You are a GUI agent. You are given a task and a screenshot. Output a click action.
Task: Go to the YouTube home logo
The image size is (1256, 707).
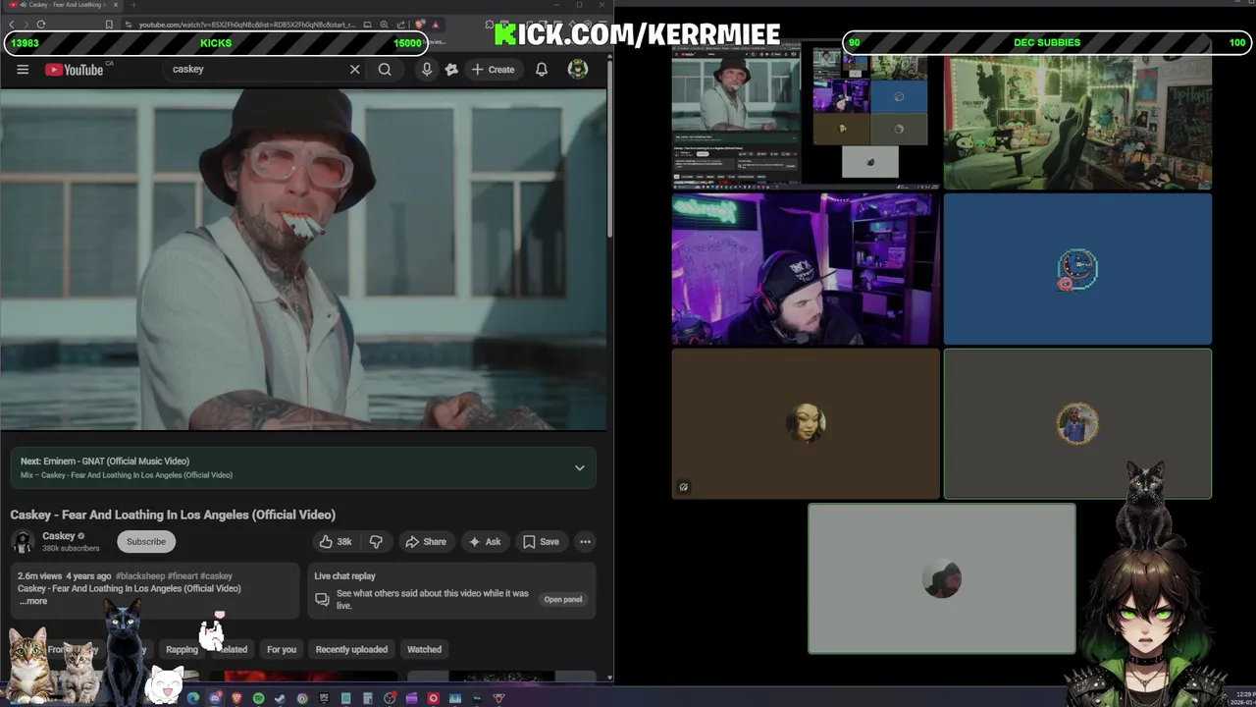click(75, 70)
